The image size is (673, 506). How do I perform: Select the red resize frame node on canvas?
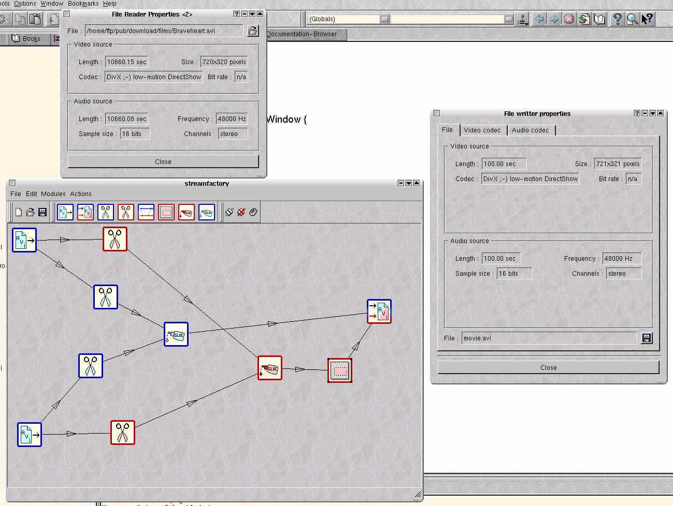pyautogui.click(x=340, y=370)
